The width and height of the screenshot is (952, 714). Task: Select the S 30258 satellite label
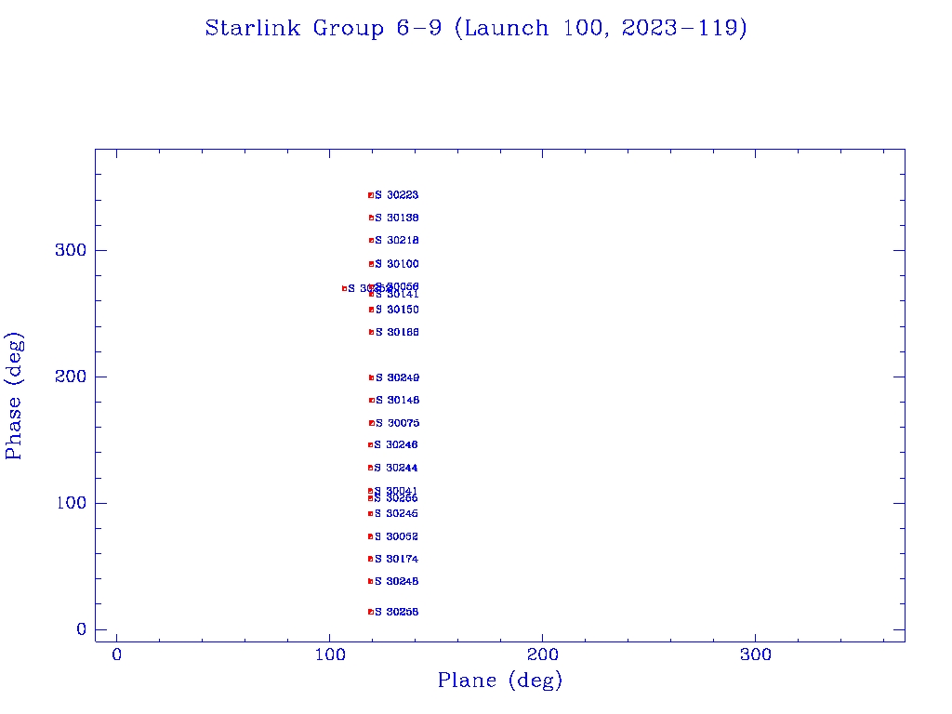396,612
